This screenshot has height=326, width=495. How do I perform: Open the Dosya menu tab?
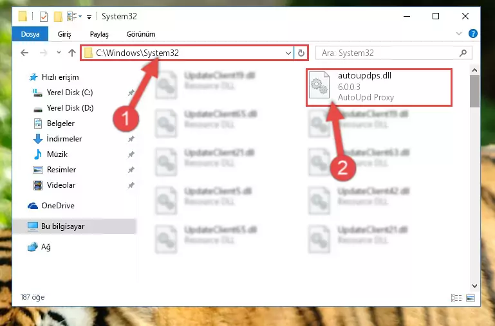point(30,34)
